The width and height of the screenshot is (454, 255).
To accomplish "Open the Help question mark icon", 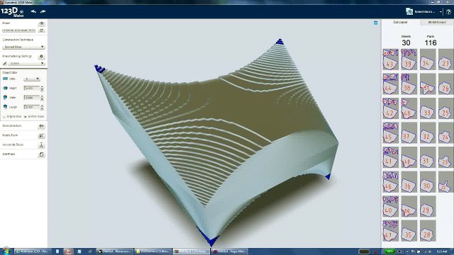I will (448, 12).
